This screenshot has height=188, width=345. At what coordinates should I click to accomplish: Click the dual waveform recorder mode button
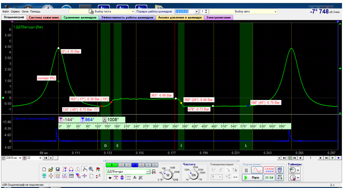[x=269, y=170]
